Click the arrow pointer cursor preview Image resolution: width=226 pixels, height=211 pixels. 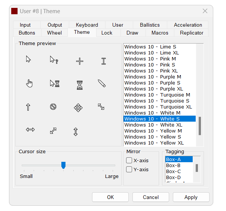pos(28,59)
